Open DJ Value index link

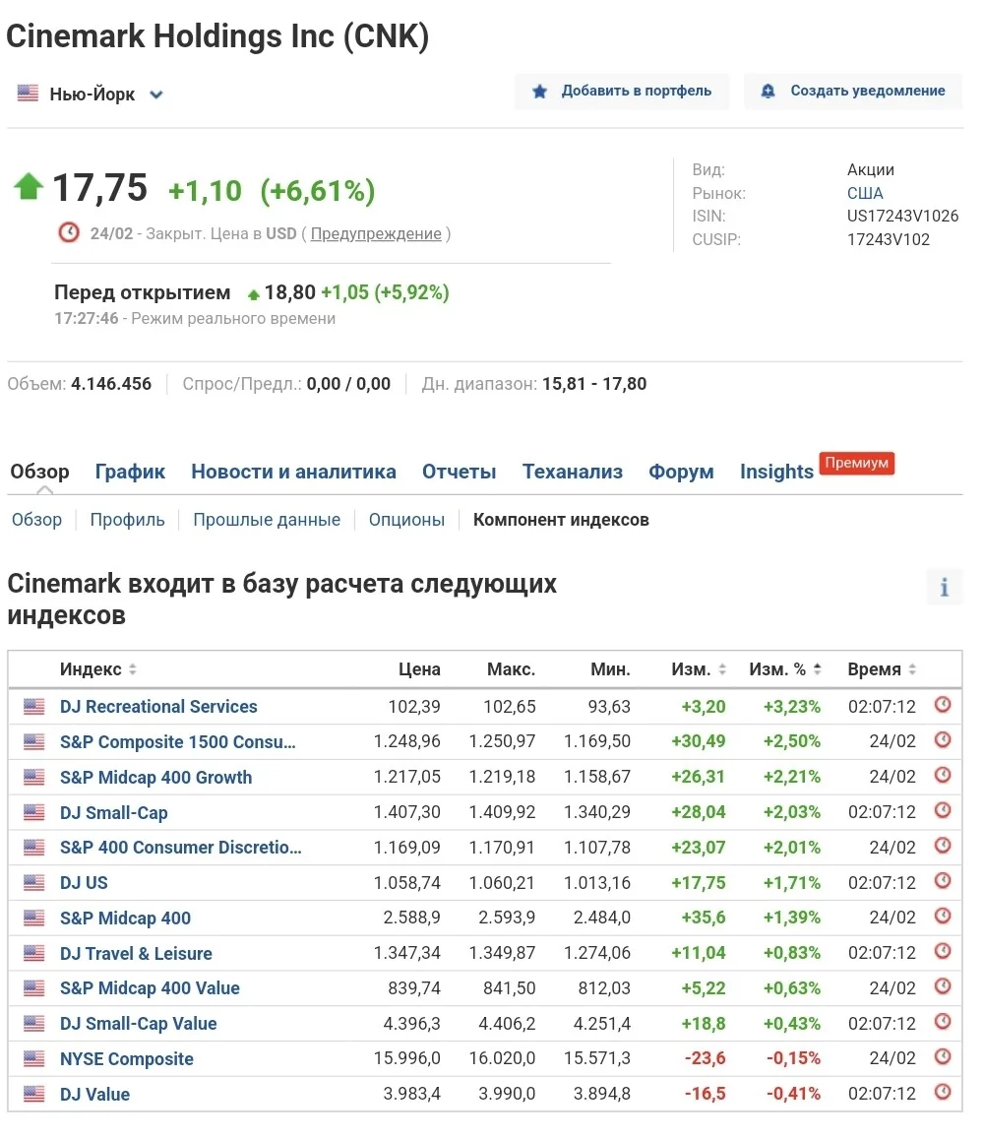point(94,1094)
